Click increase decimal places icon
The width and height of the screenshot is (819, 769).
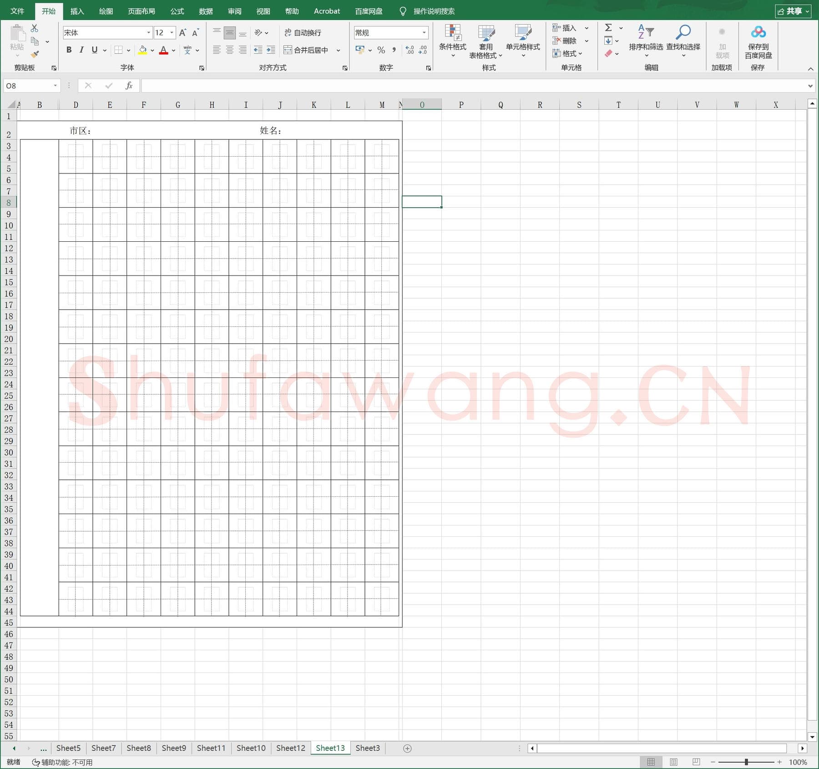(x=409, y=50)
